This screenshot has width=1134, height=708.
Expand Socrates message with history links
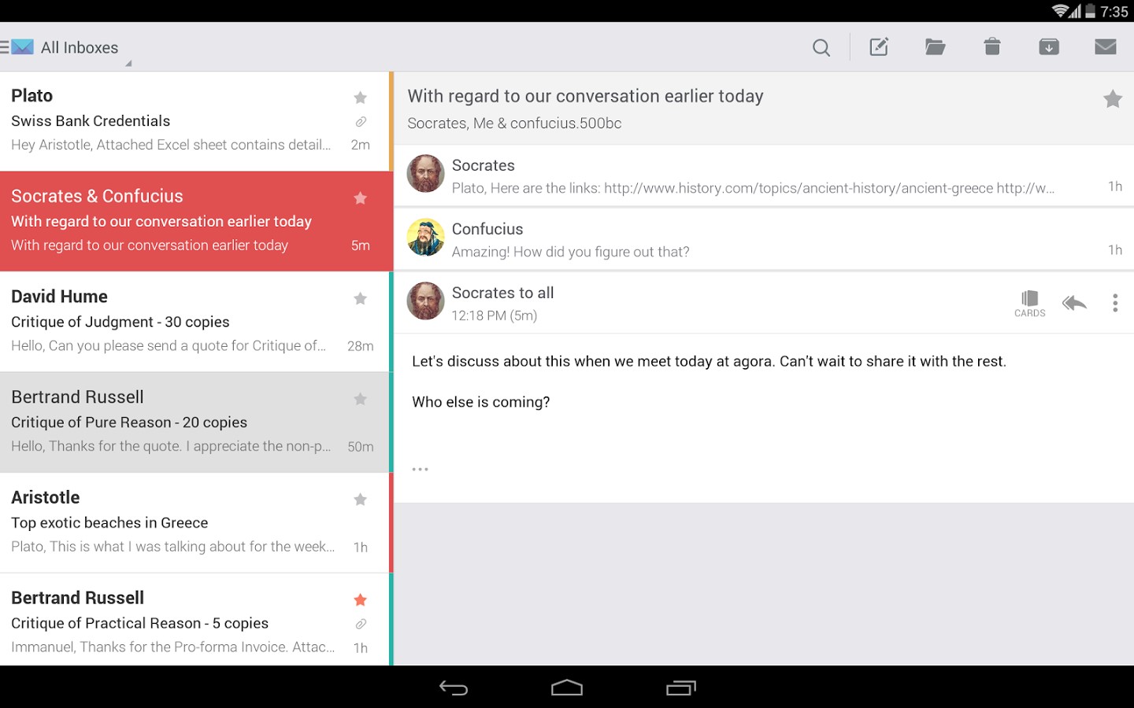pos(764,175)
